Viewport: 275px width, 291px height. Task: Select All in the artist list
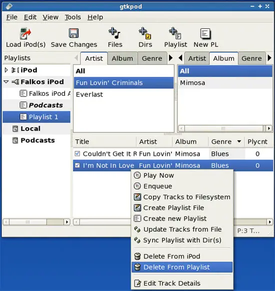[123, 71]
